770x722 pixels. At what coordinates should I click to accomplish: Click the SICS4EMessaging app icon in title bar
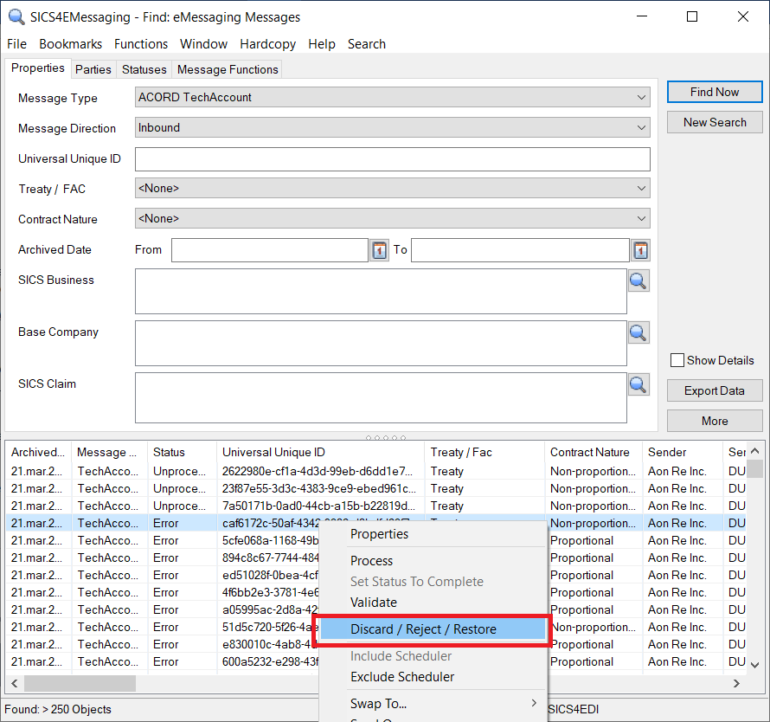16,16
